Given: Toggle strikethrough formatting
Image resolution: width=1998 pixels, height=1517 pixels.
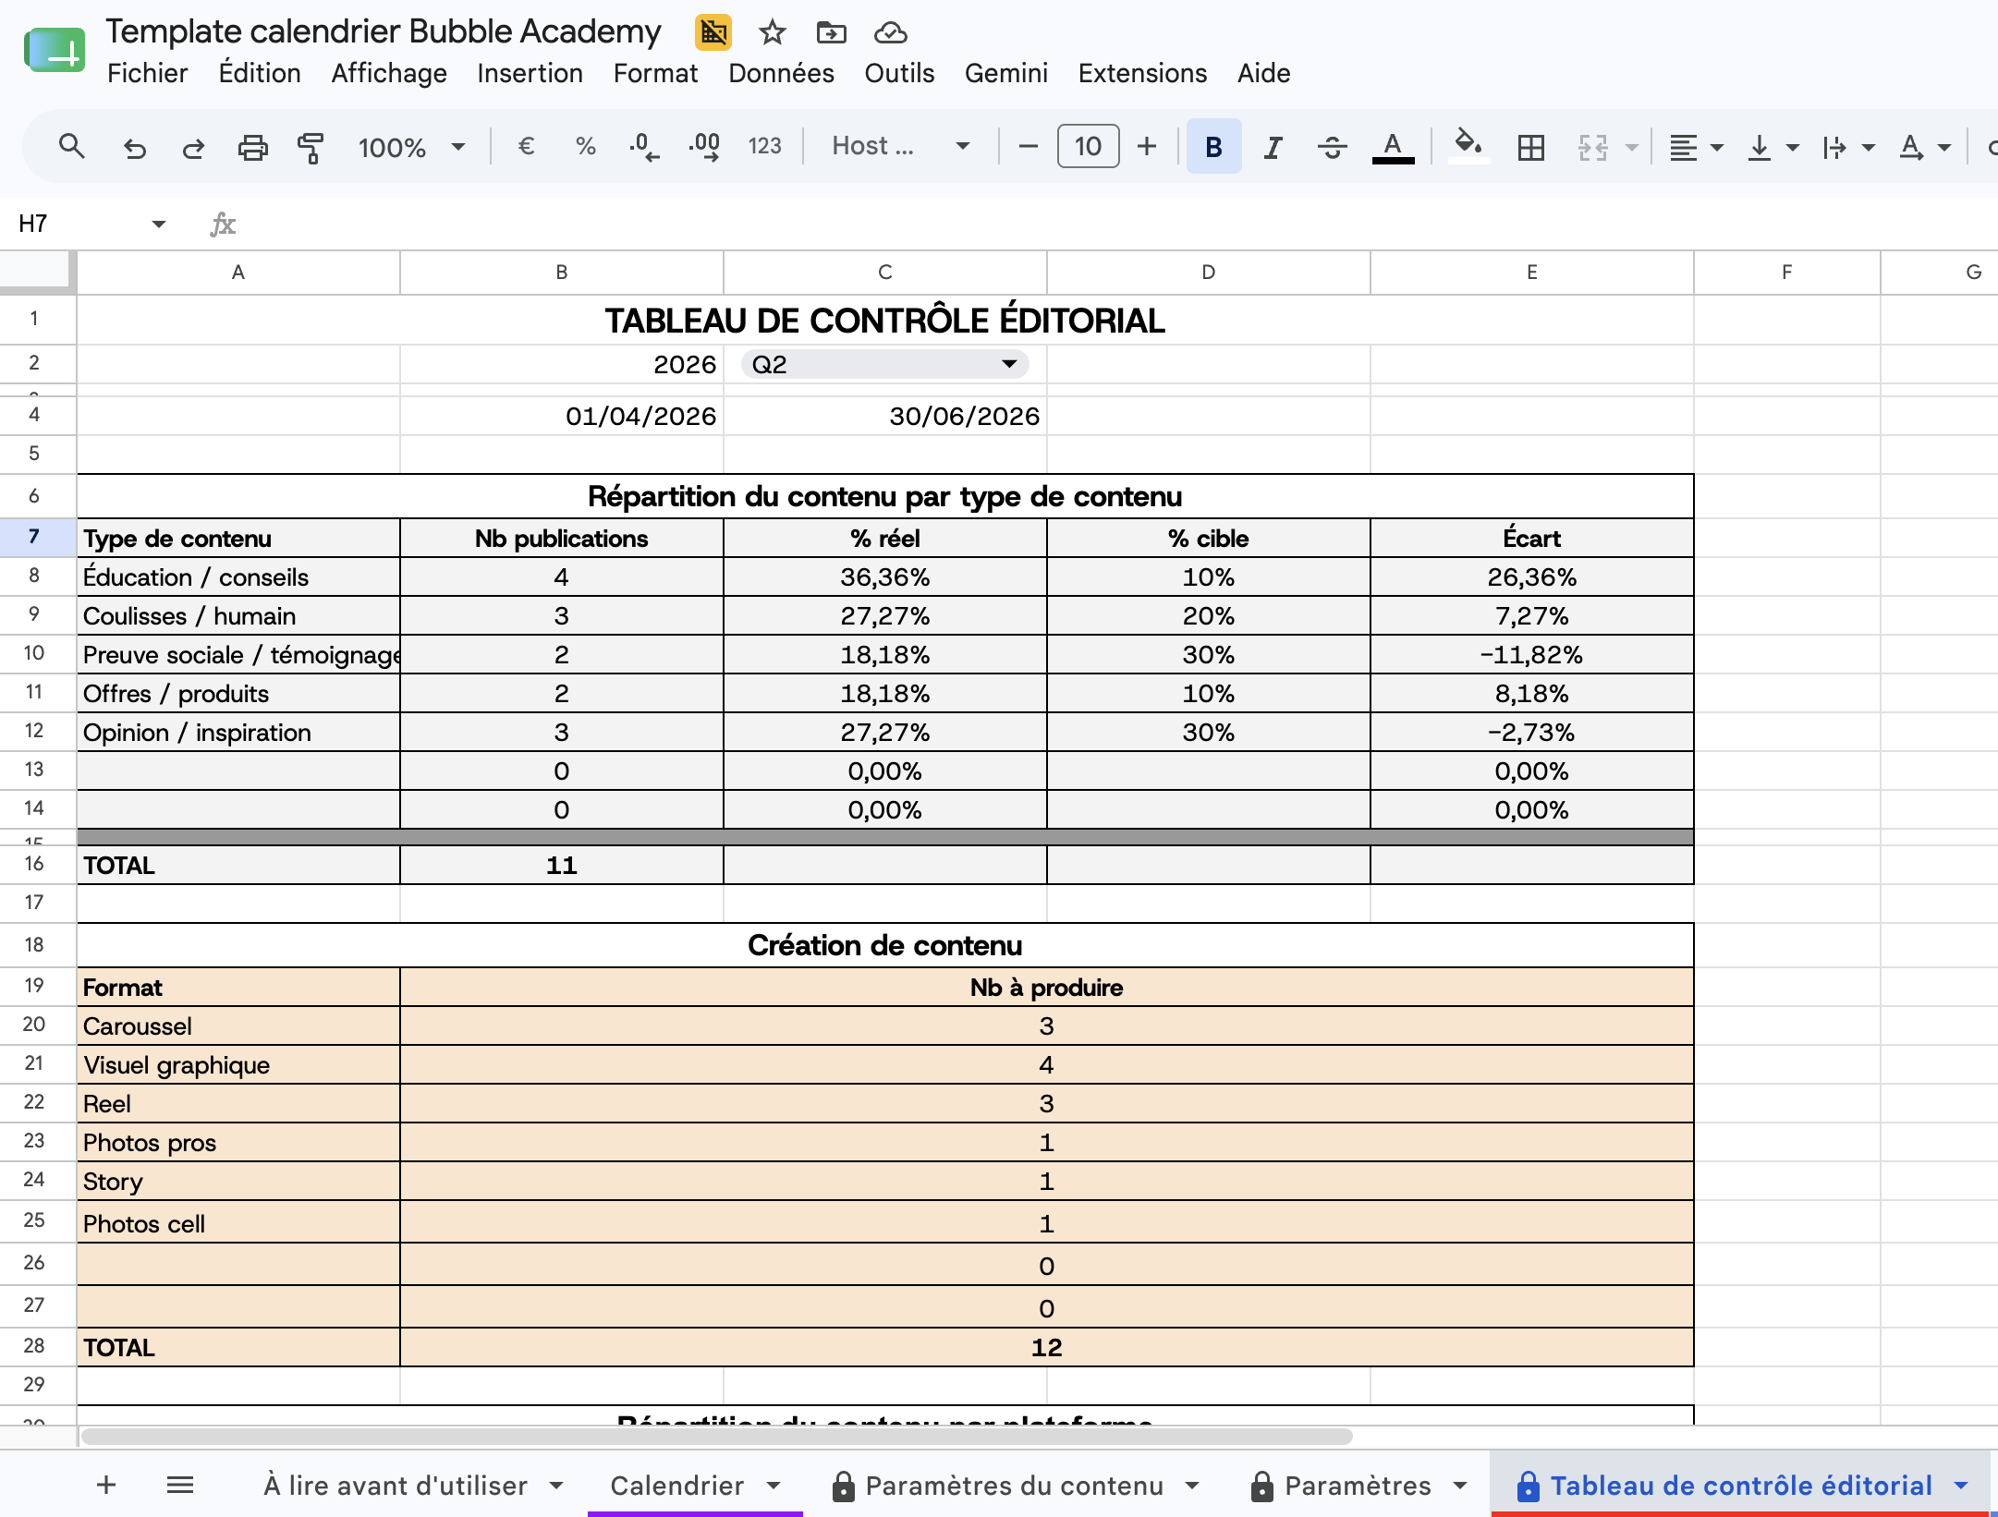Looking at the screenshot, I should (1332, 147).
